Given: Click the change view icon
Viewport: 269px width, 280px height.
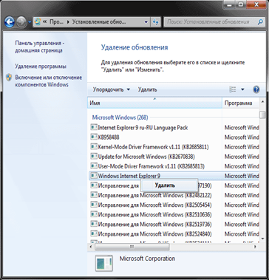Looking at the screenshot, I should 233,89.
